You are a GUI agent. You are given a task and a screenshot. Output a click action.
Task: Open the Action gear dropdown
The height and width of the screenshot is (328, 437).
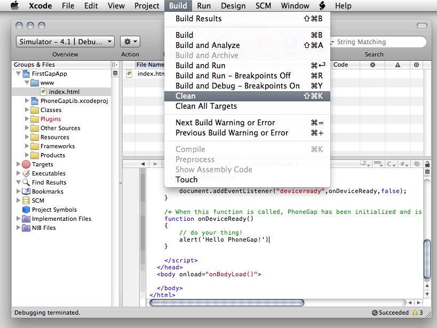(x=130, y=42)
